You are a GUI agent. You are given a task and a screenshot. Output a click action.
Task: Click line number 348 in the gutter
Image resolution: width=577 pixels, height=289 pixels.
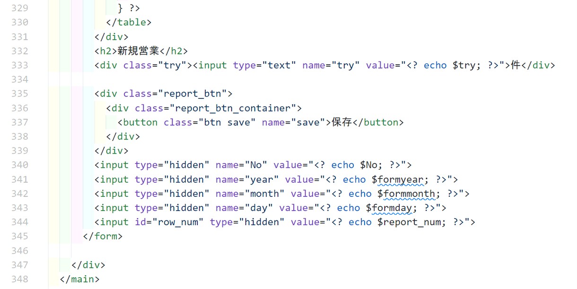(20, 279)
